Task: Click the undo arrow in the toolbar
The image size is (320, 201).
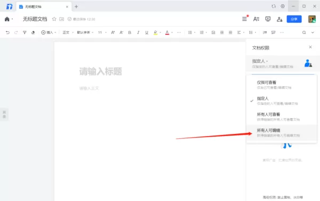Action: point(7,32)
